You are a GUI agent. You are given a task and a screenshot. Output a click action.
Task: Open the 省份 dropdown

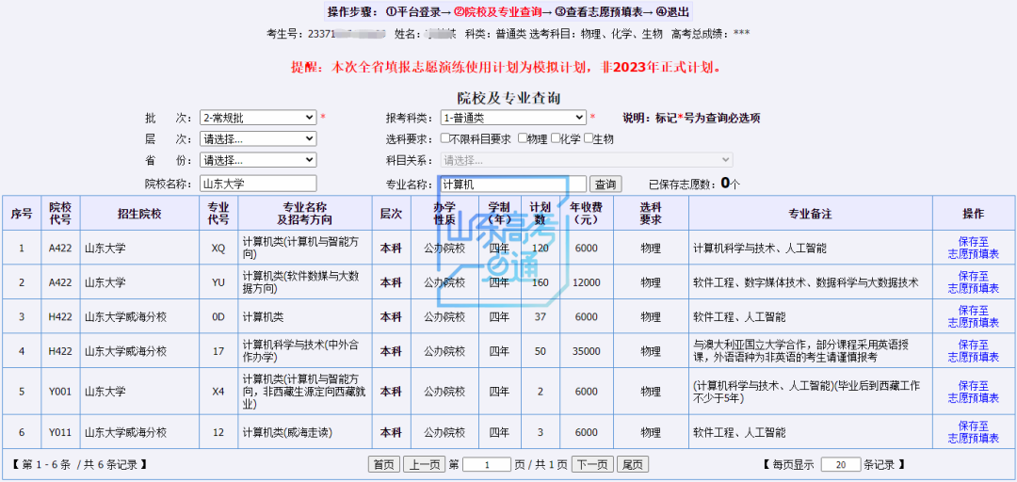(x=258, y=160)
